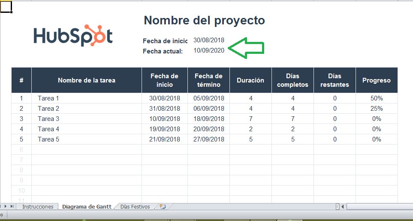Screen dimensions: 413x221
Task: Select the Tarea 5 name cell
Action: [x=87, y=139]
